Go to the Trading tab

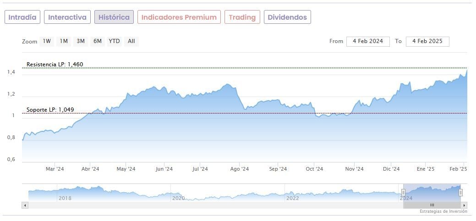(242, 17)
